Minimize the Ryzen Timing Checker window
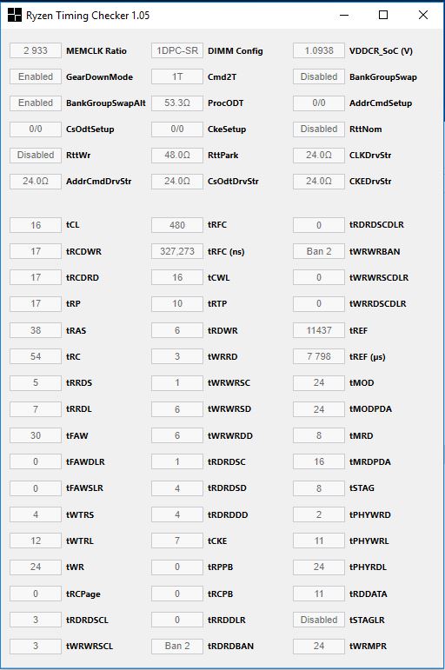 click(344, 15)
